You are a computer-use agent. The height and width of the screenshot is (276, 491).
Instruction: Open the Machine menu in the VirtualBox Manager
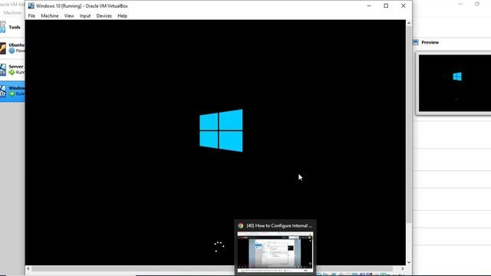(x=12, y=13)
